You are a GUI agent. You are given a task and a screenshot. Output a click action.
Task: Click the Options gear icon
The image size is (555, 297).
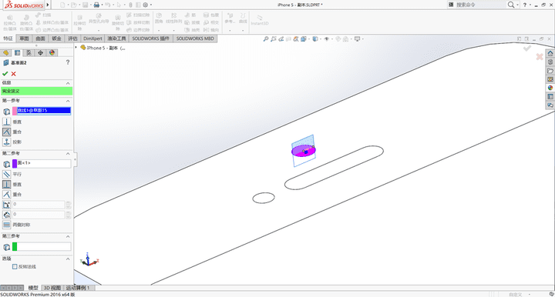(x=146, y=5)
